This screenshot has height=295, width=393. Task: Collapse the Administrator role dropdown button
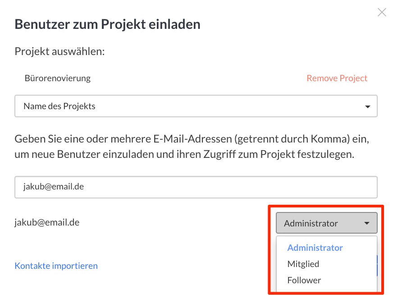coord(327,223)
